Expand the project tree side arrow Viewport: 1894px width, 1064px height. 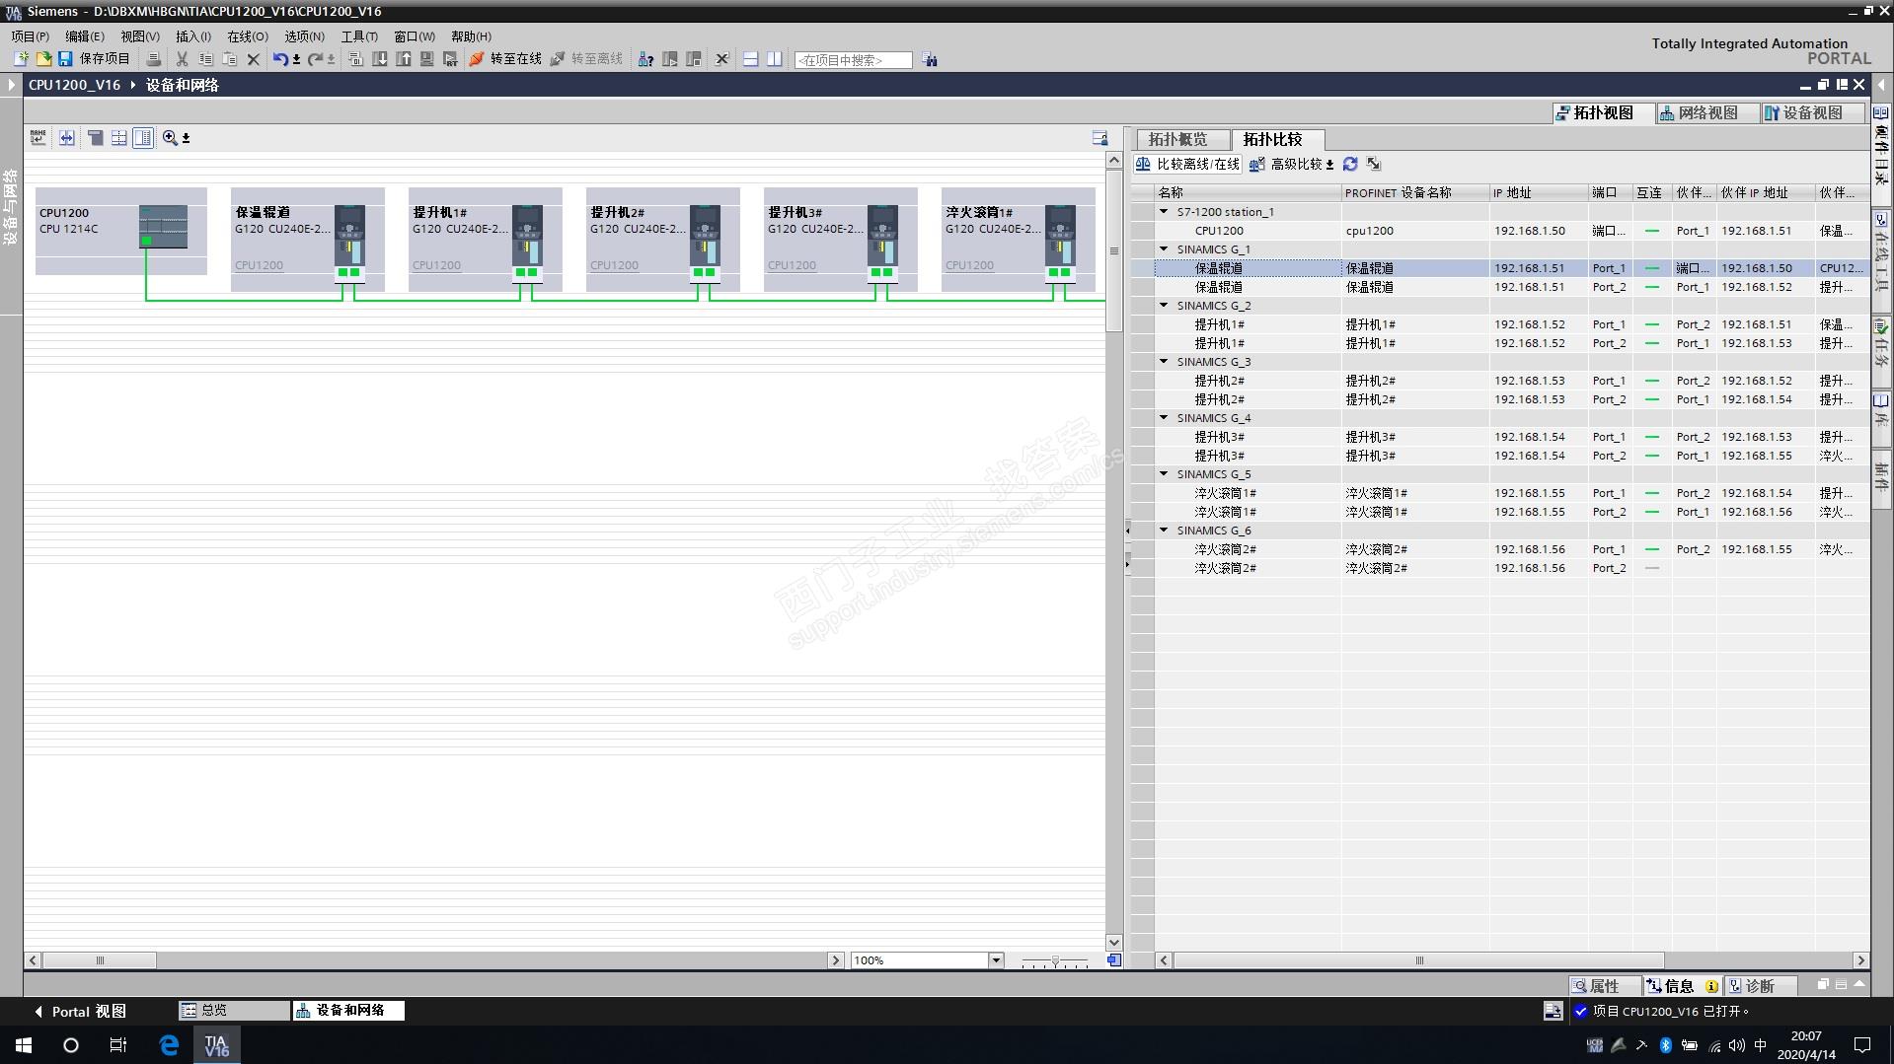[x=11, y=85]
